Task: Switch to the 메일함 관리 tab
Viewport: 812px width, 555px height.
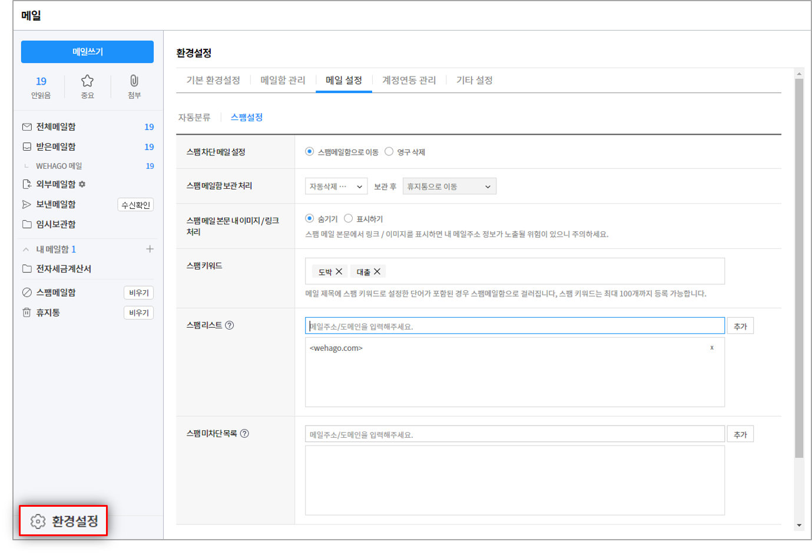Action: point(283,80)
